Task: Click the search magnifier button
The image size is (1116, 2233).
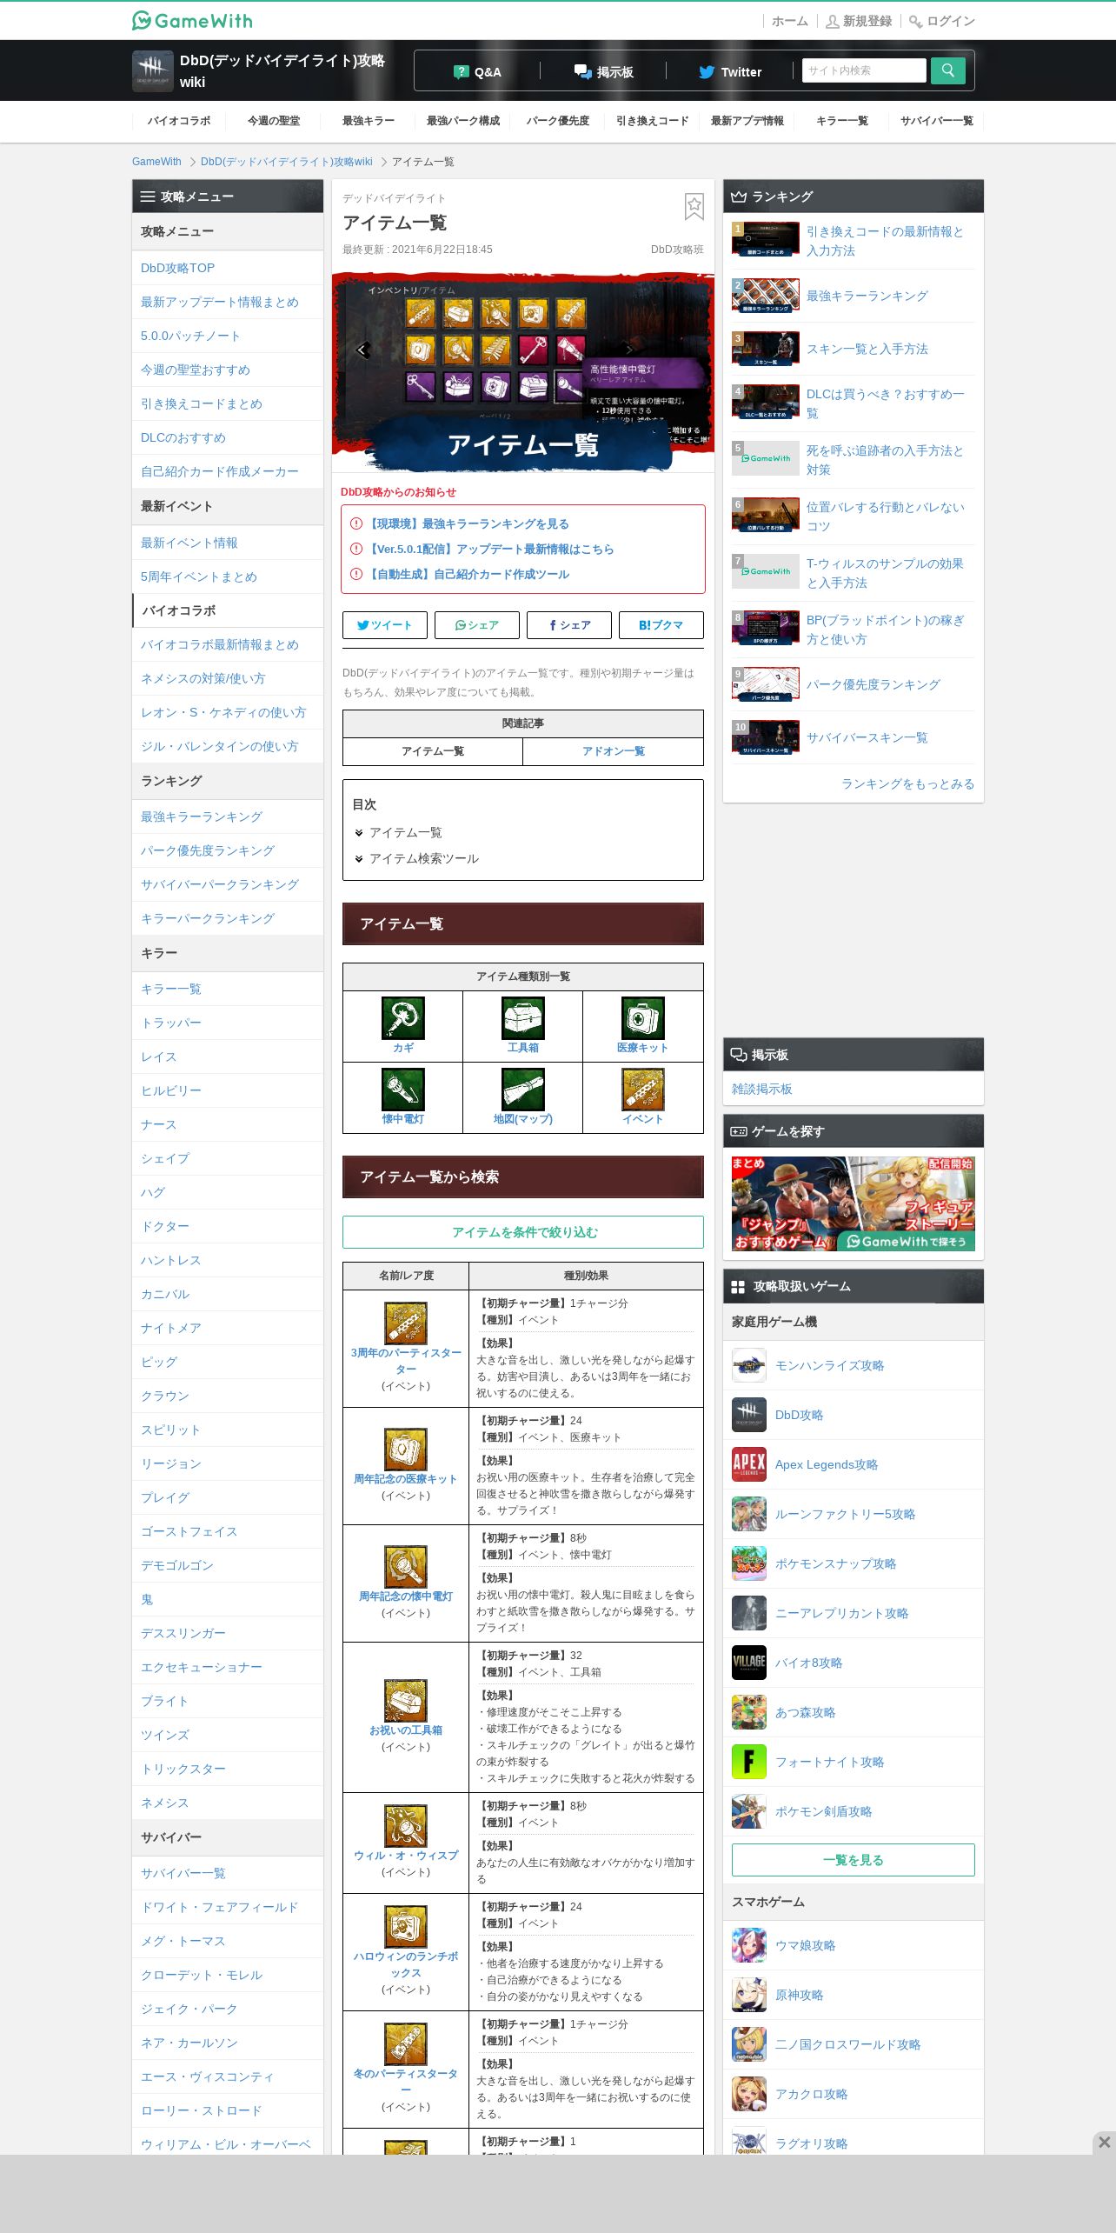Action: pyautogui.click(x=947, y=70)
